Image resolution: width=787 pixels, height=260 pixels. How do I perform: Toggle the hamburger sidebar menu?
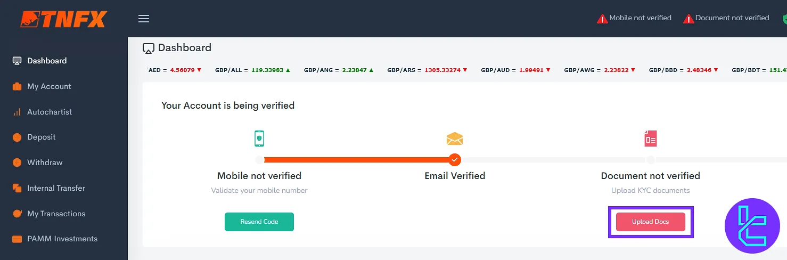(x=144, y=19)
